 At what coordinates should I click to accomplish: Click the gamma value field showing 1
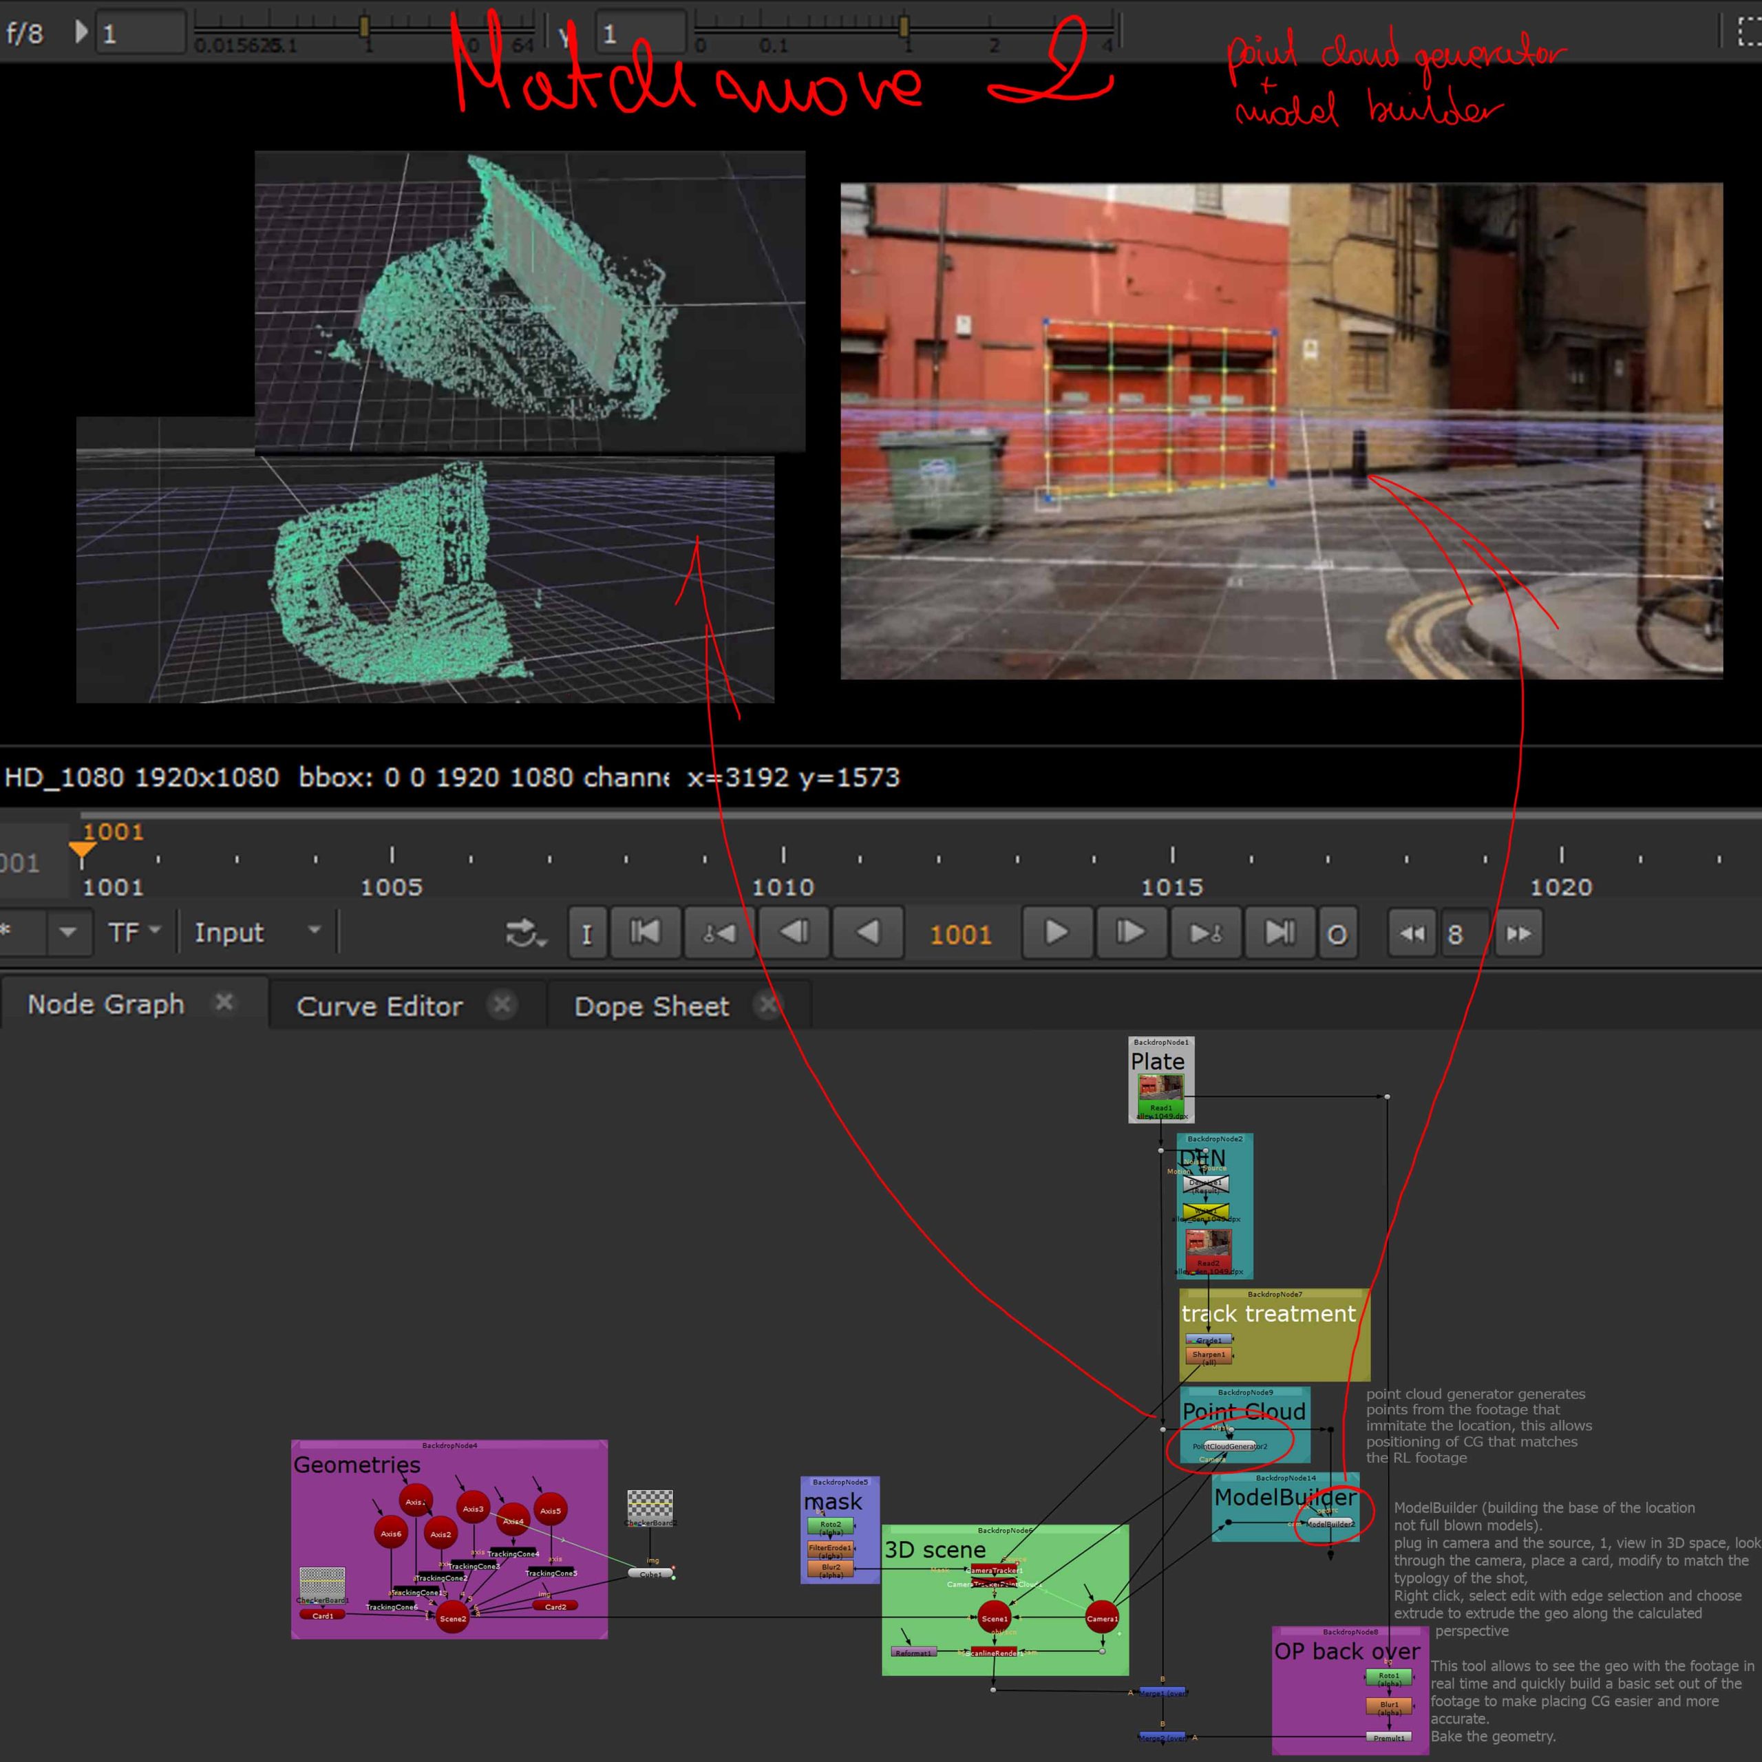coord(641,34)
